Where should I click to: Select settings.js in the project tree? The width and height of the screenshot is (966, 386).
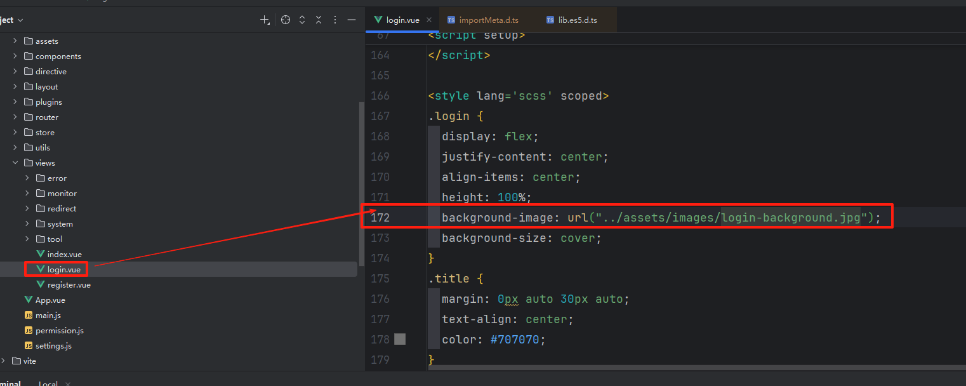click(x=179, y=345)
